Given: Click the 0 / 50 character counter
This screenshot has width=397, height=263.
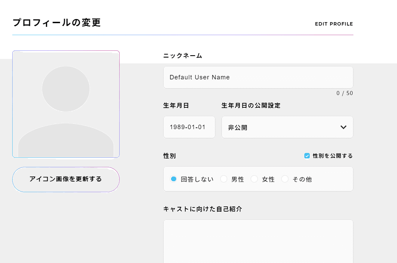Looking at the screenshot, I should tap(345, 93).
